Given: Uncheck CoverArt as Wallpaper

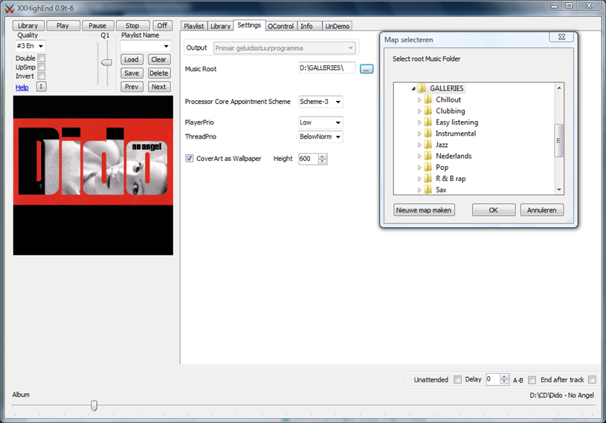Looking at the screenshot, I should (x=190, y=159).
